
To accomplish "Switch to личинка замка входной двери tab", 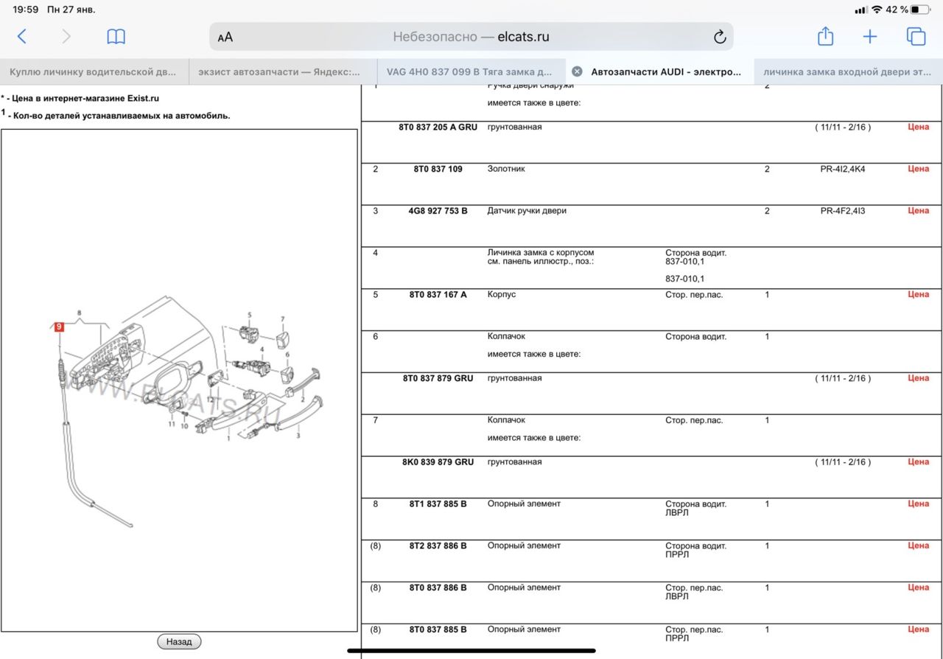I will coord(849,72).
